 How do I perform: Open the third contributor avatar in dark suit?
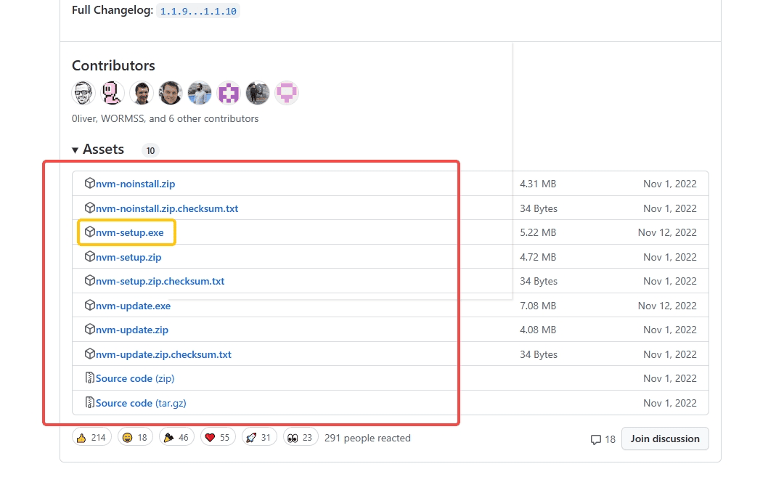coord(141,93)
